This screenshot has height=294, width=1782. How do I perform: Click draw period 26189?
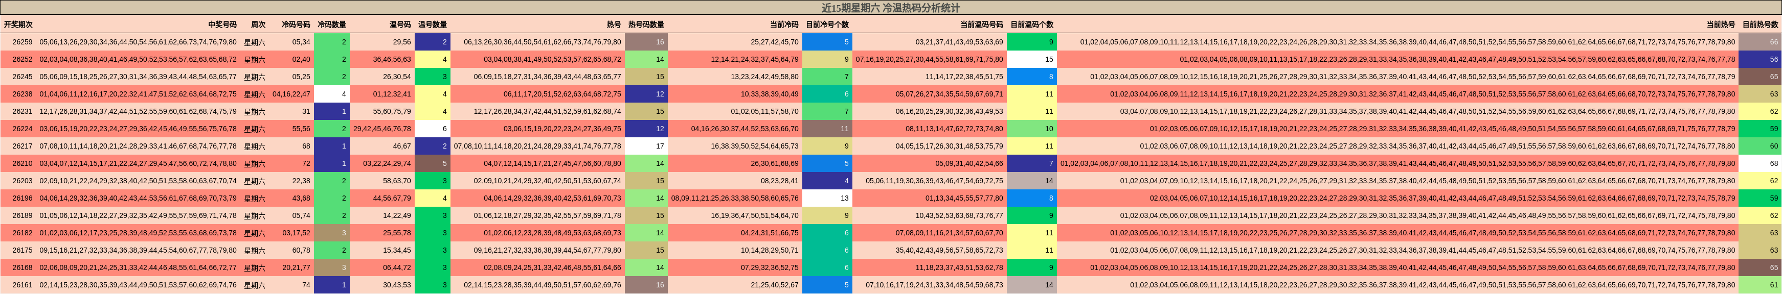pos(22,215)
